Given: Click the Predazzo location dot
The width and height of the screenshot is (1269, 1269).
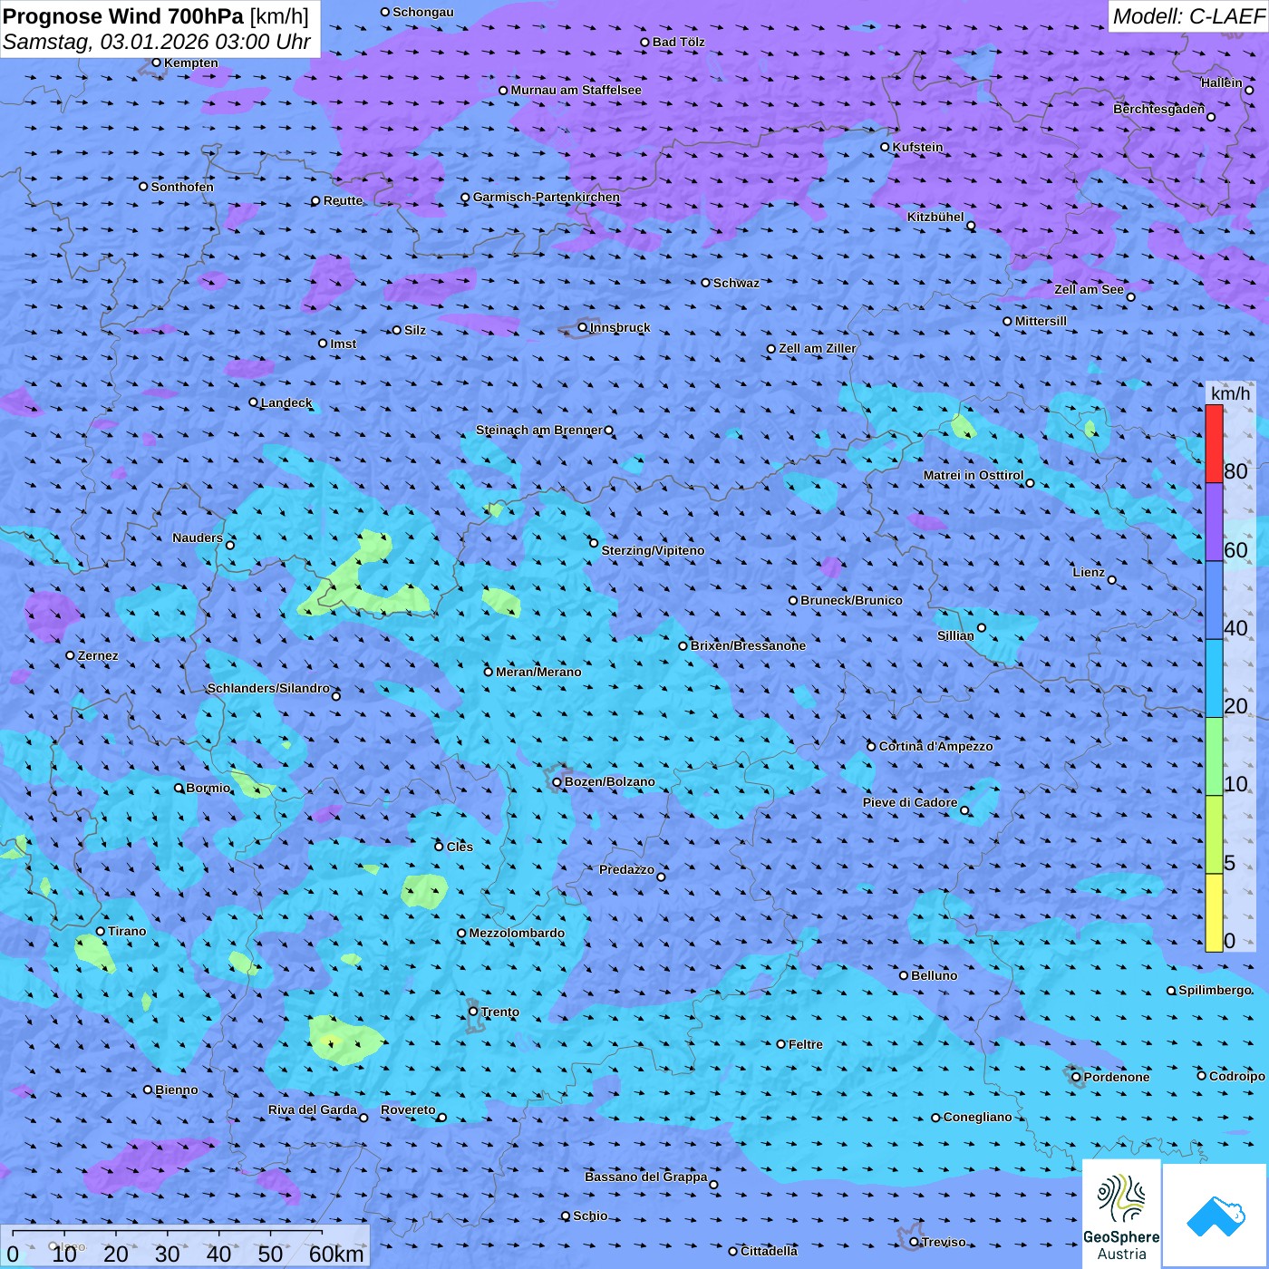Looking at the screenshot, I should pyautogui.click(x=661, y=877).
